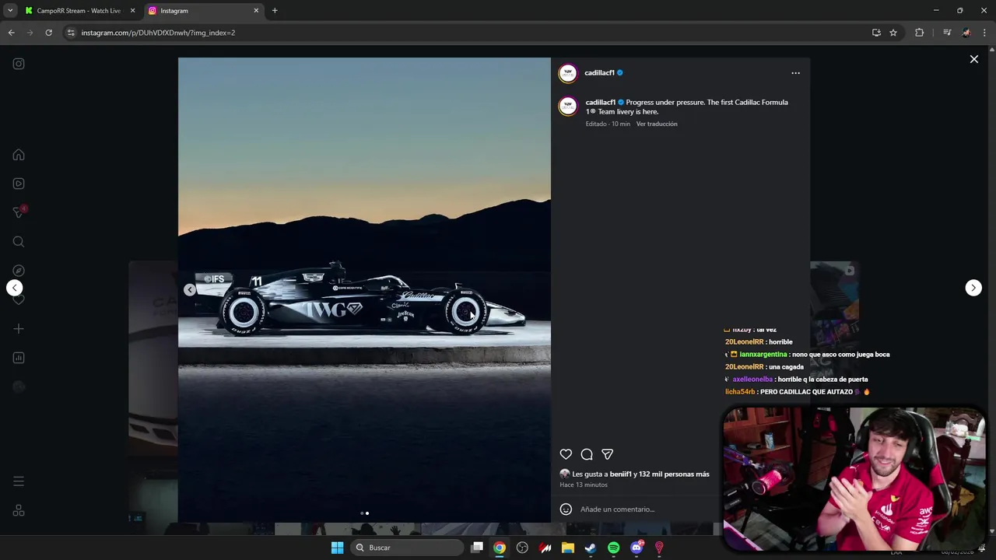Click the comment bubble icon on post
The height and width of the screenshot is (560, 996).
coord(587,454)
